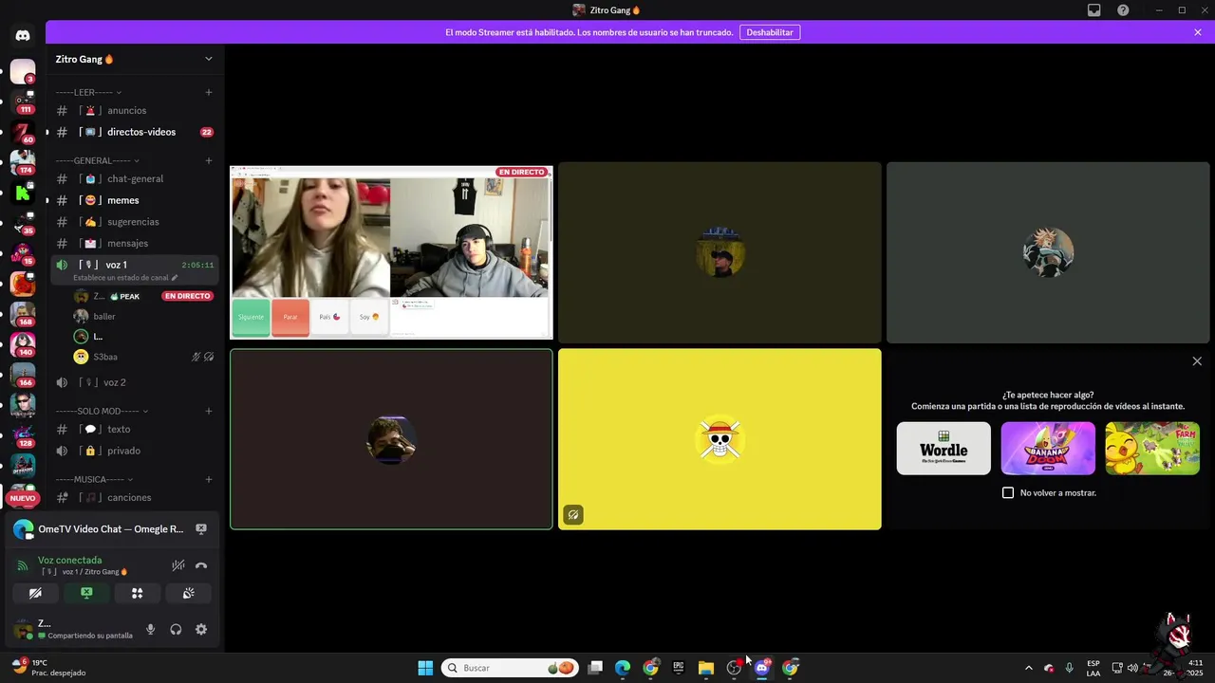Dismiss the Streamer mode purple banner

tap(1198, 32)
